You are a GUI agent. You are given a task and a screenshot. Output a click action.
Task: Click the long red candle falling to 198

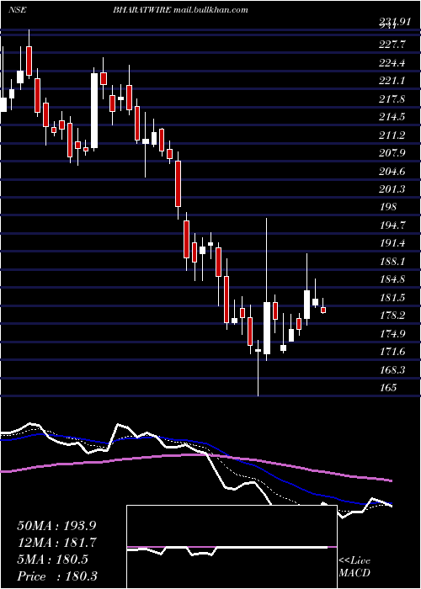pyautogui.click(x=178, y=183)
